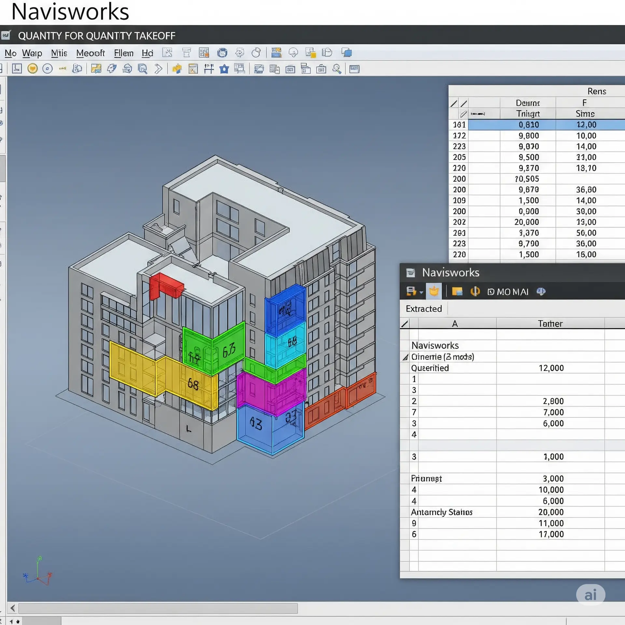Click the yellow blocks icon
Image resolution: width=625 pixels, height=625 pixels.
[x=177, y=69]
